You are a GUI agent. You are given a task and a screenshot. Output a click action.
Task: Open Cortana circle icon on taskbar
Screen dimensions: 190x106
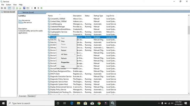58,103
